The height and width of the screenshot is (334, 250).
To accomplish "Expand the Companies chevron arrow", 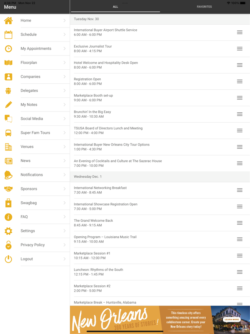I will pyautogui.click(x=65, y=77).
